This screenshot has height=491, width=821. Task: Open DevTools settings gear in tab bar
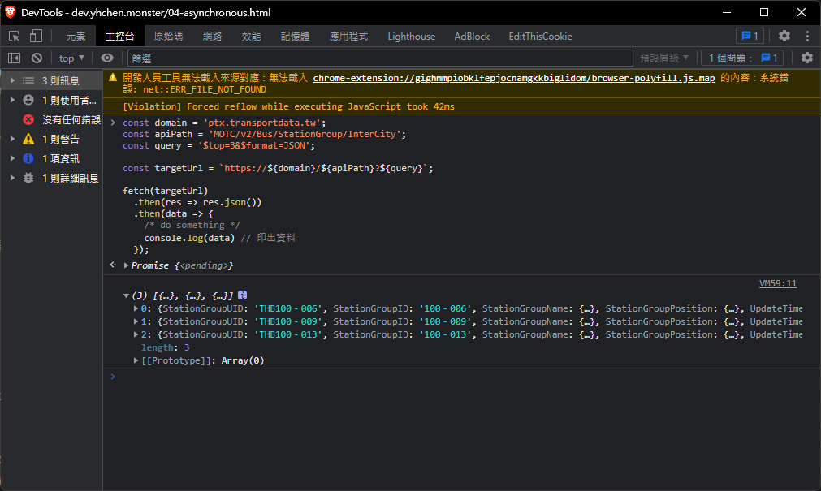784,36
